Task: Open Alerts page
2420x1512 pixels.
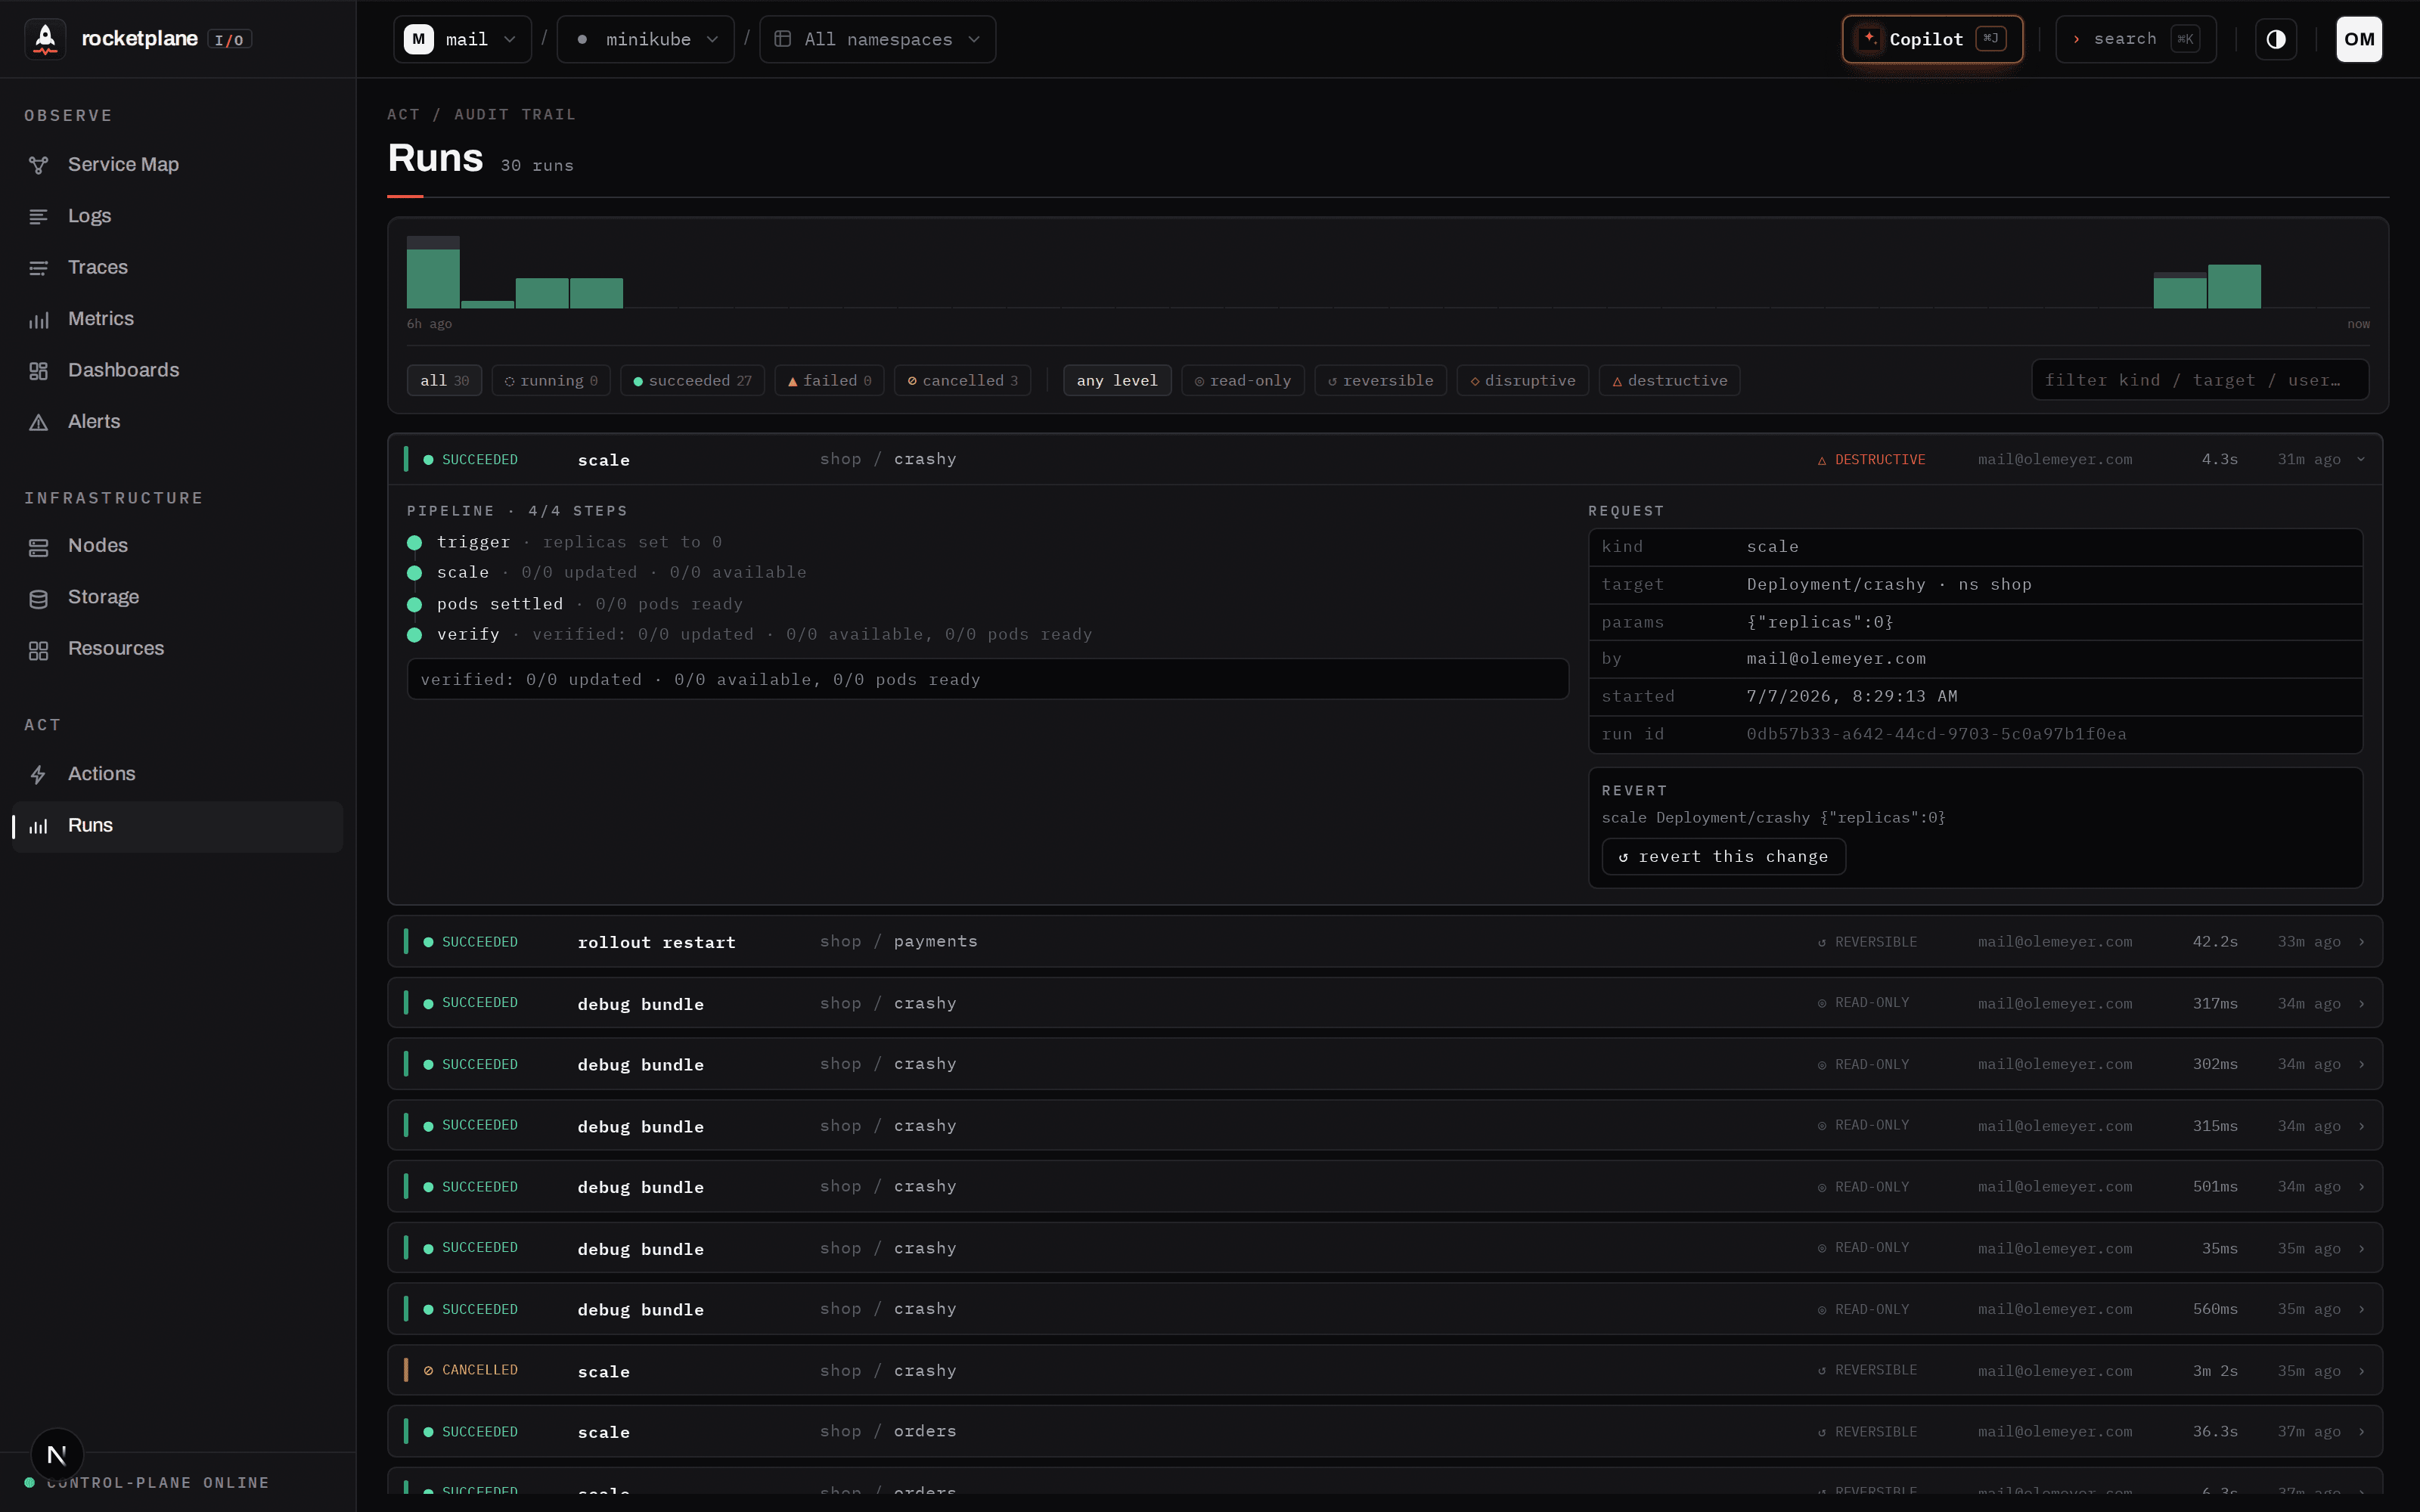Action: 177,422
